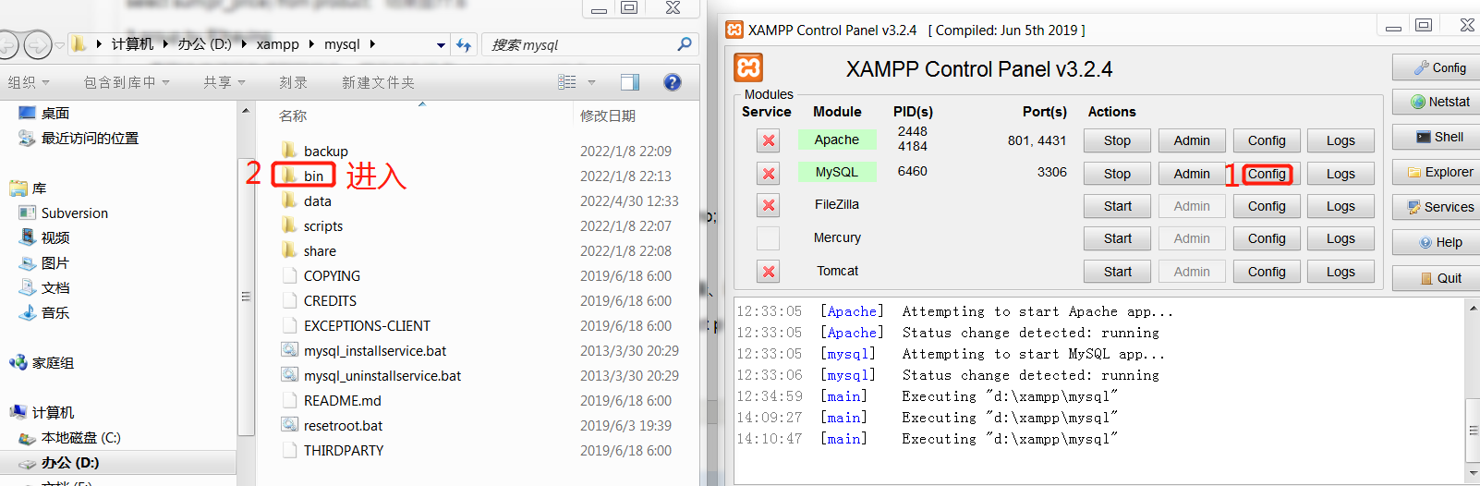
Task: Select 办公 (D:) drive in navigation pane
Action: (x=58, y=462)
